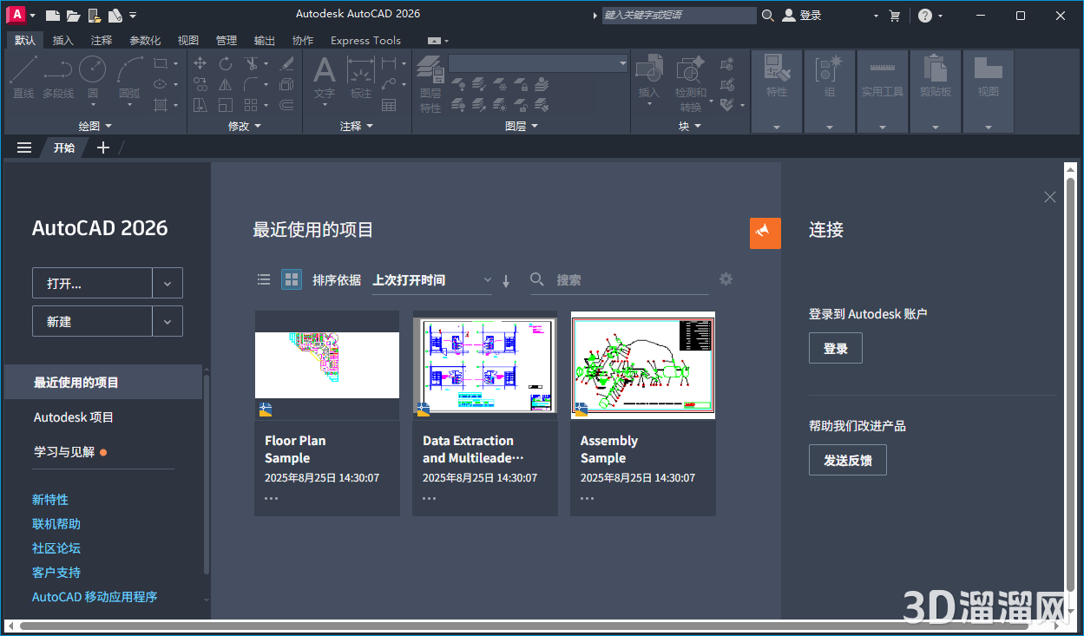Image resolution: width=1084 pixels, height=636 pixels.
Task: Open the 上次打开时间 sort-by dropdown
Action: (x=431, y=280)
